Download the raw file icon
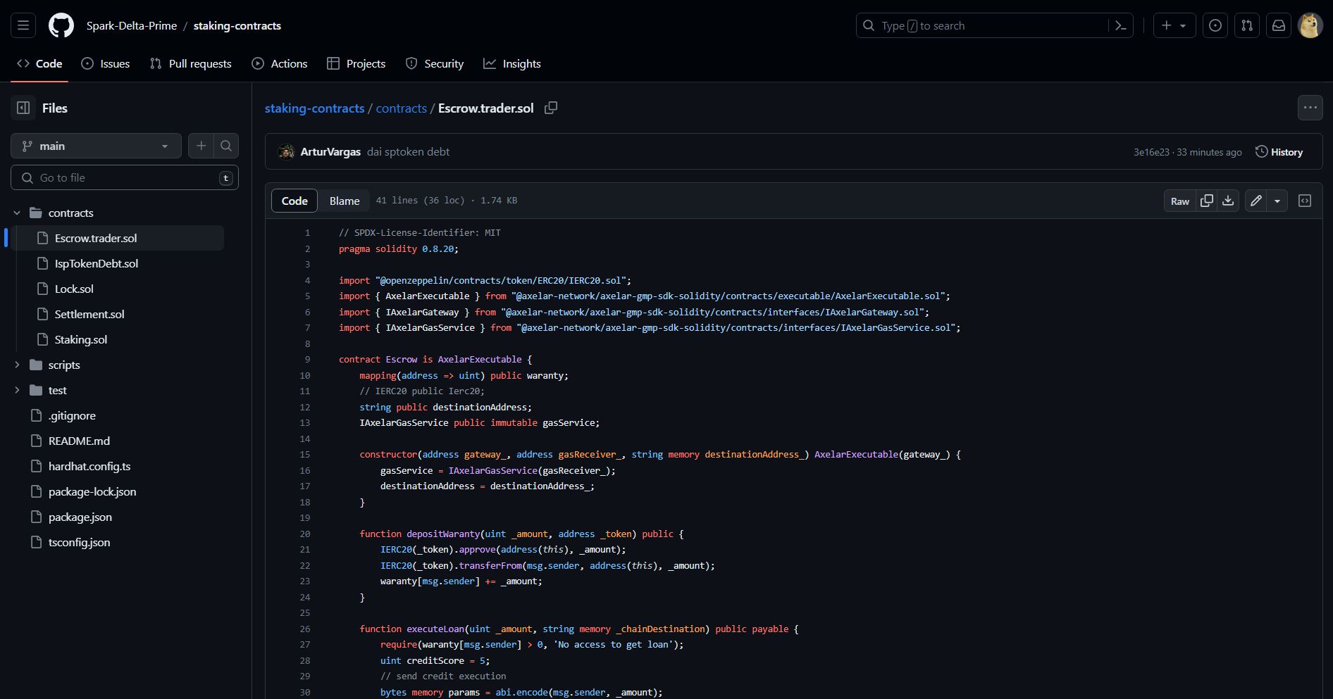1333x699 pixels. point(1228,201)
